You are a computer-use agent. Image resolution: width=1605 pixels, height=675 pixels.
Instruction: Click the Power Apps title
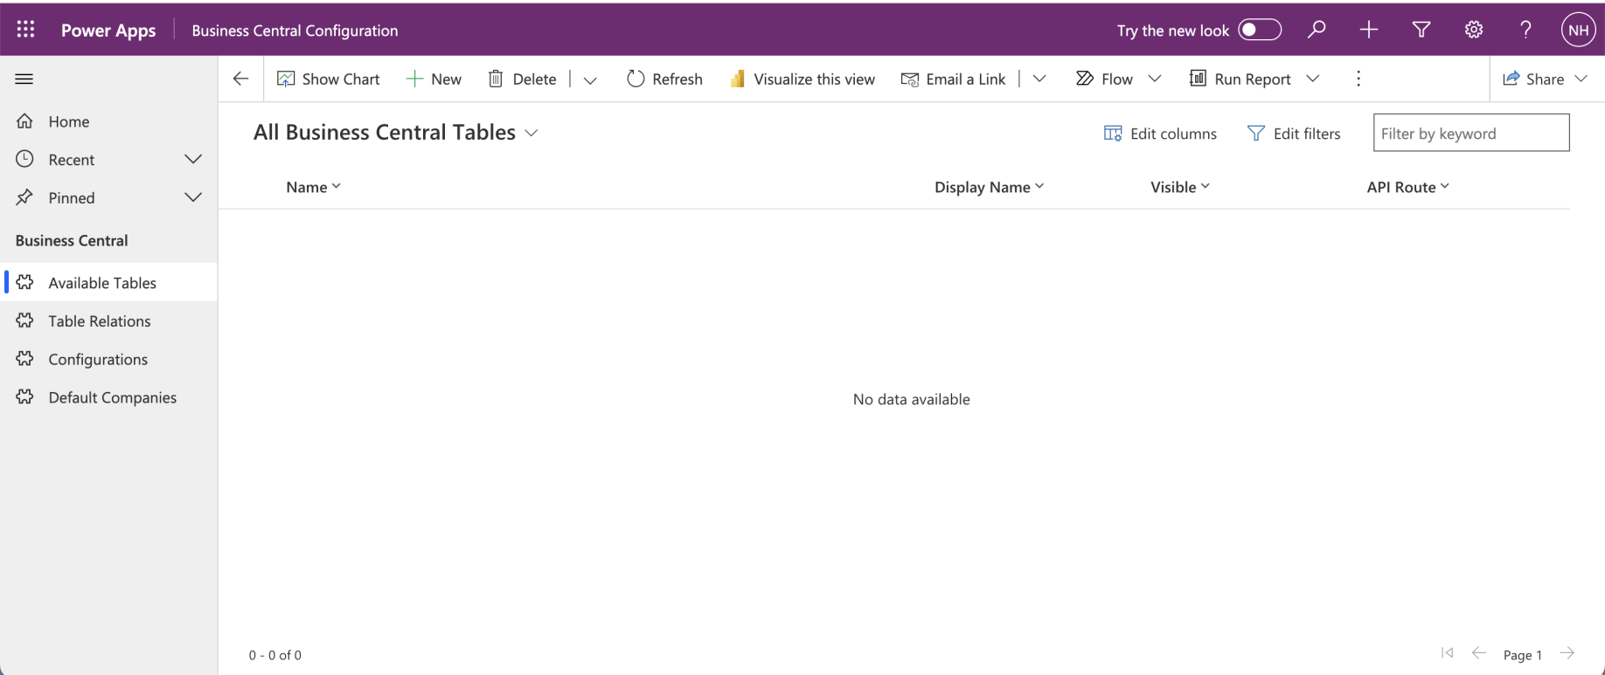click(x=108, y=31)
